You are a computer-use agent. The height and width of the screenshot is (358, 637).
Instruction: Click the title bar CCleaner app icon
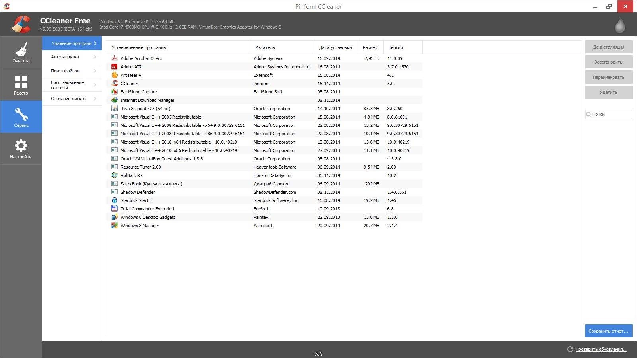(x=6, y=6)
